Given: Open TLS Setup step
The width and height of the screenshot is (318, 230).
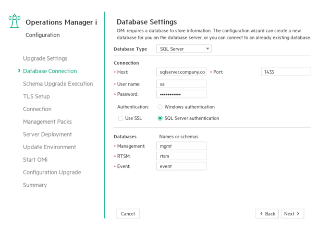Looking at the screenshot, I should pos(36,96).
